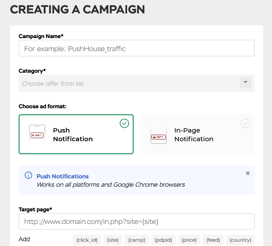Add the {camp} macro tag
This screenshot has height=246, width=272.
[137, 240]
